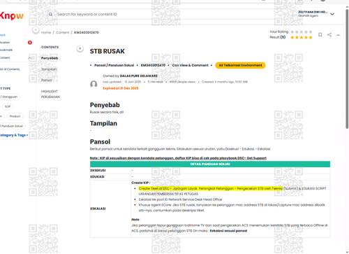
Task: Click the EDUKASI row label
Action: tap(97, 177)
